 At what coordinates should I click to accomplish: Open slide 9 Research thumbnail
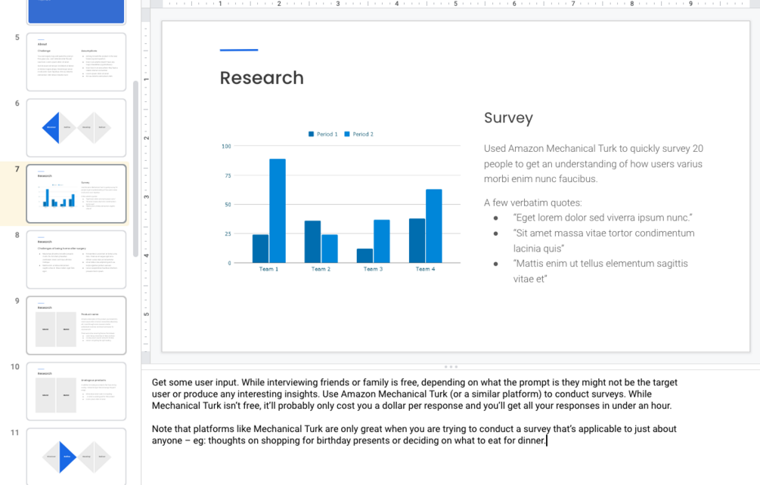coord(76,326)
